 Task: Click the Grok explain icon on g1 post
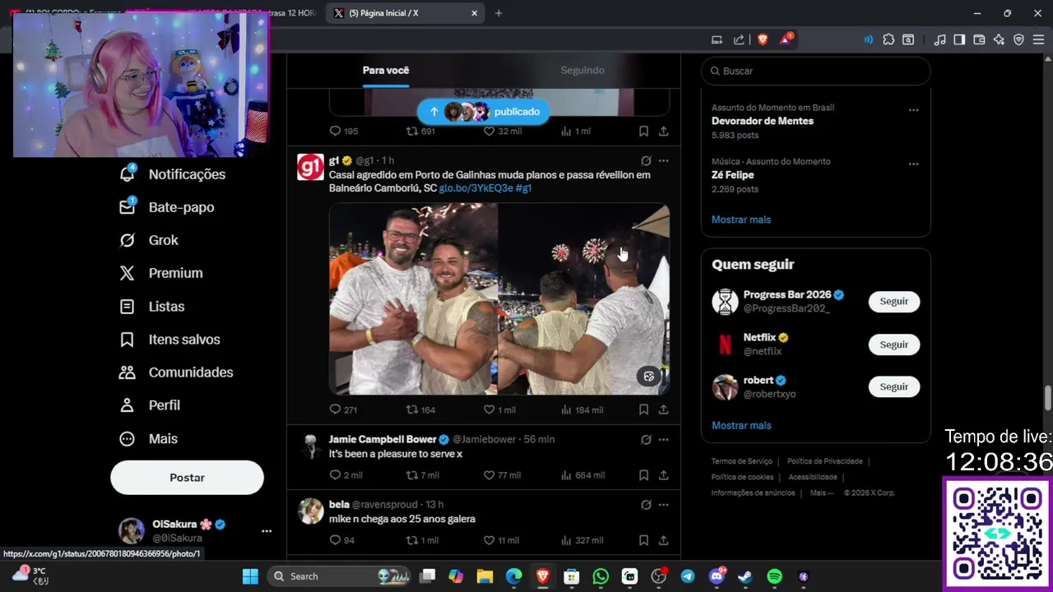pyautogui.click(x=646, y=160)
